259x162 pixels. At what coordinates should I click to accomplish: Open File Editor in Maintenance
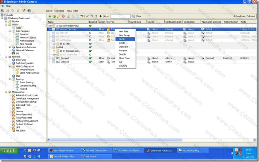tap(20, 130)
